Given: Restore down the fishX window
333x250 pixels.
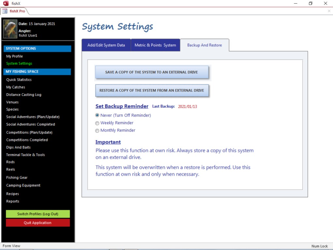Looking at the screenshot, I should (310, 3).
